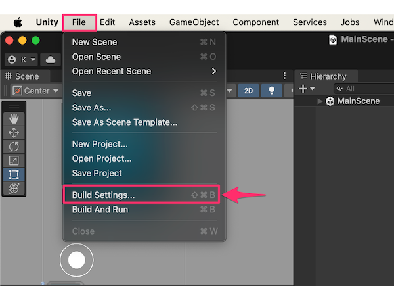Screen dimensions: 394x286
Task: Click the Hierarchy create plus button
Action: click(303, 89)
